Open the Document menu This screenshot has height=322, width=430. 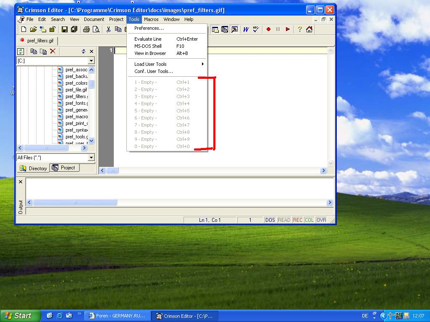pos(94,19)
